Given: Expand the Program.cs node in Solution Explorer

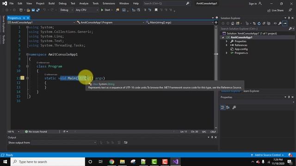Looking at the screenshot, I should point(227,53).
